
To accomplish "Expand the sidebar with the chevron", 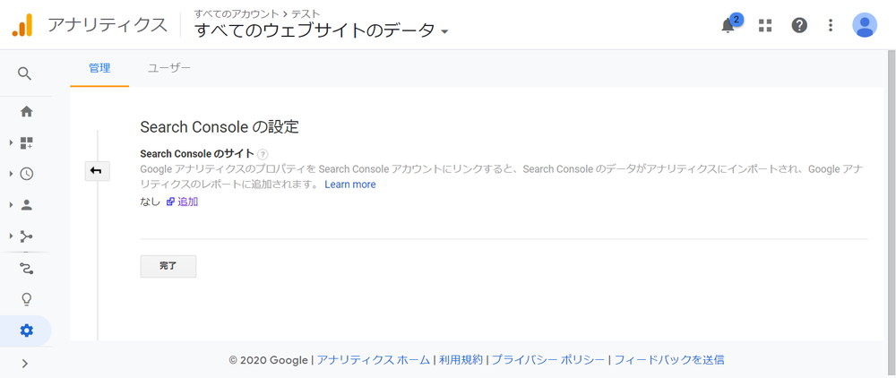I will coord(24,363).
